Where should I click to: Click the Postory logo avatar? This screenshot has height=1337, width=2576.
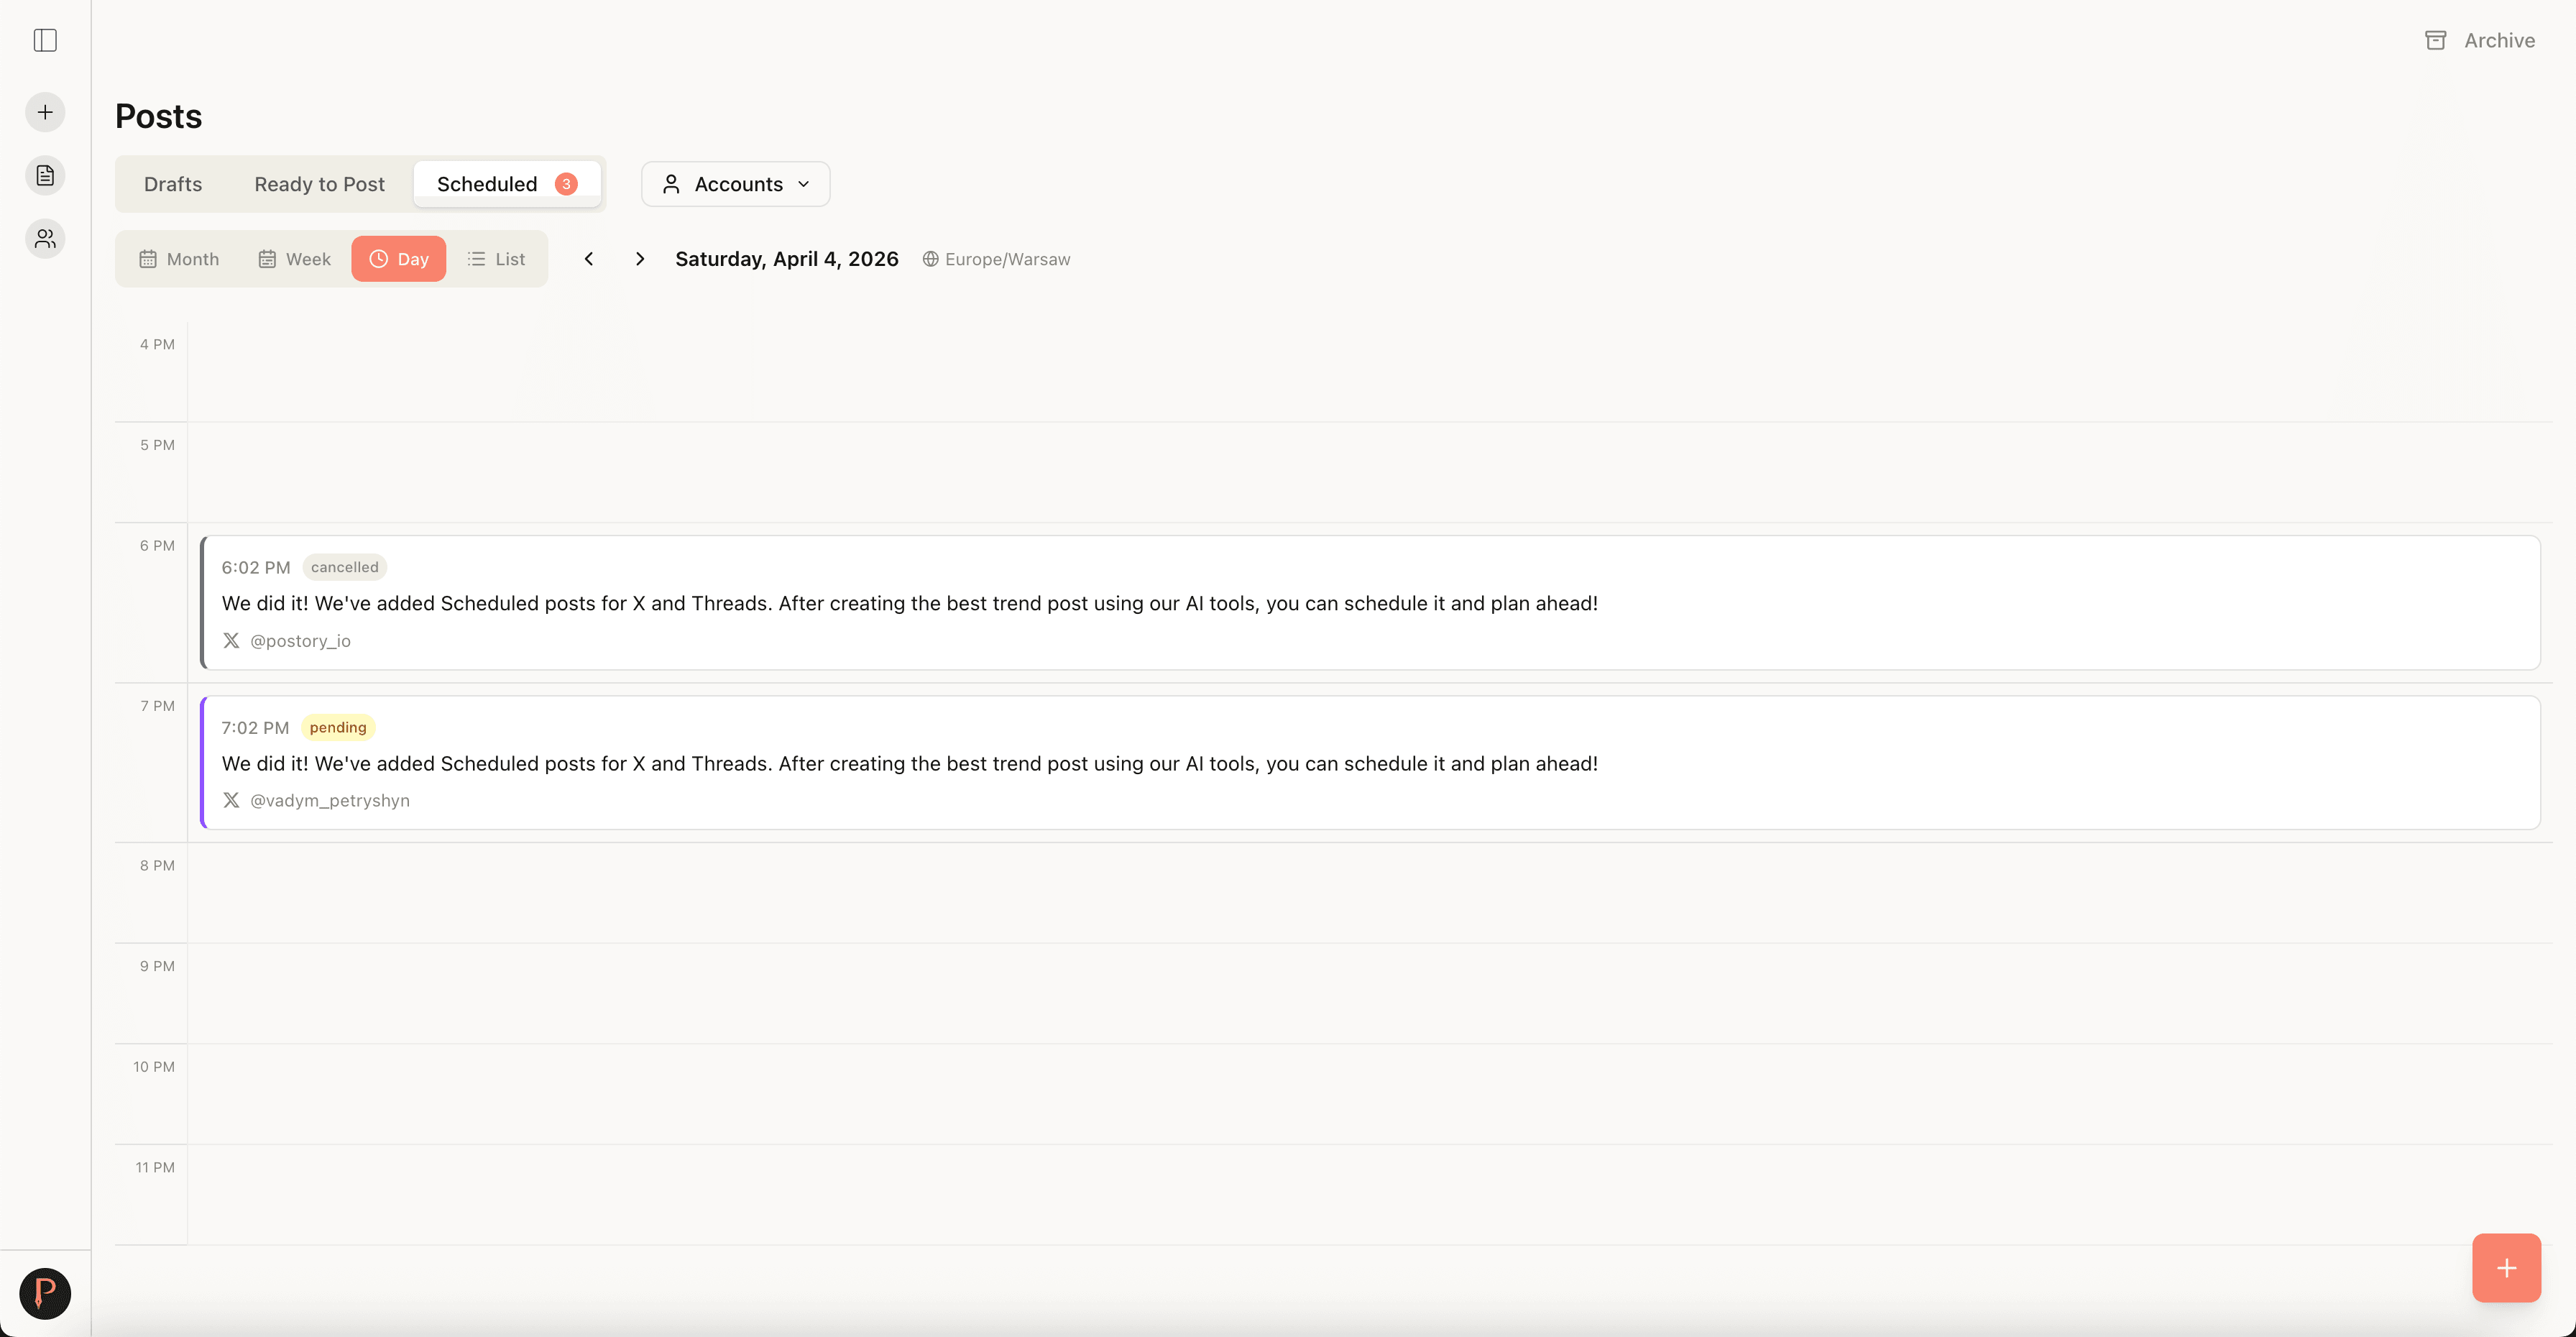click(x=45, y=1293)
